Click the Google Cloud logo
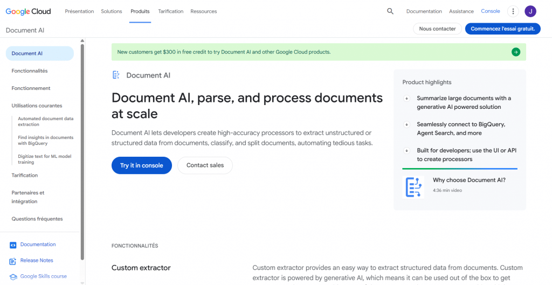552x285 pixels. coord(28,11)
